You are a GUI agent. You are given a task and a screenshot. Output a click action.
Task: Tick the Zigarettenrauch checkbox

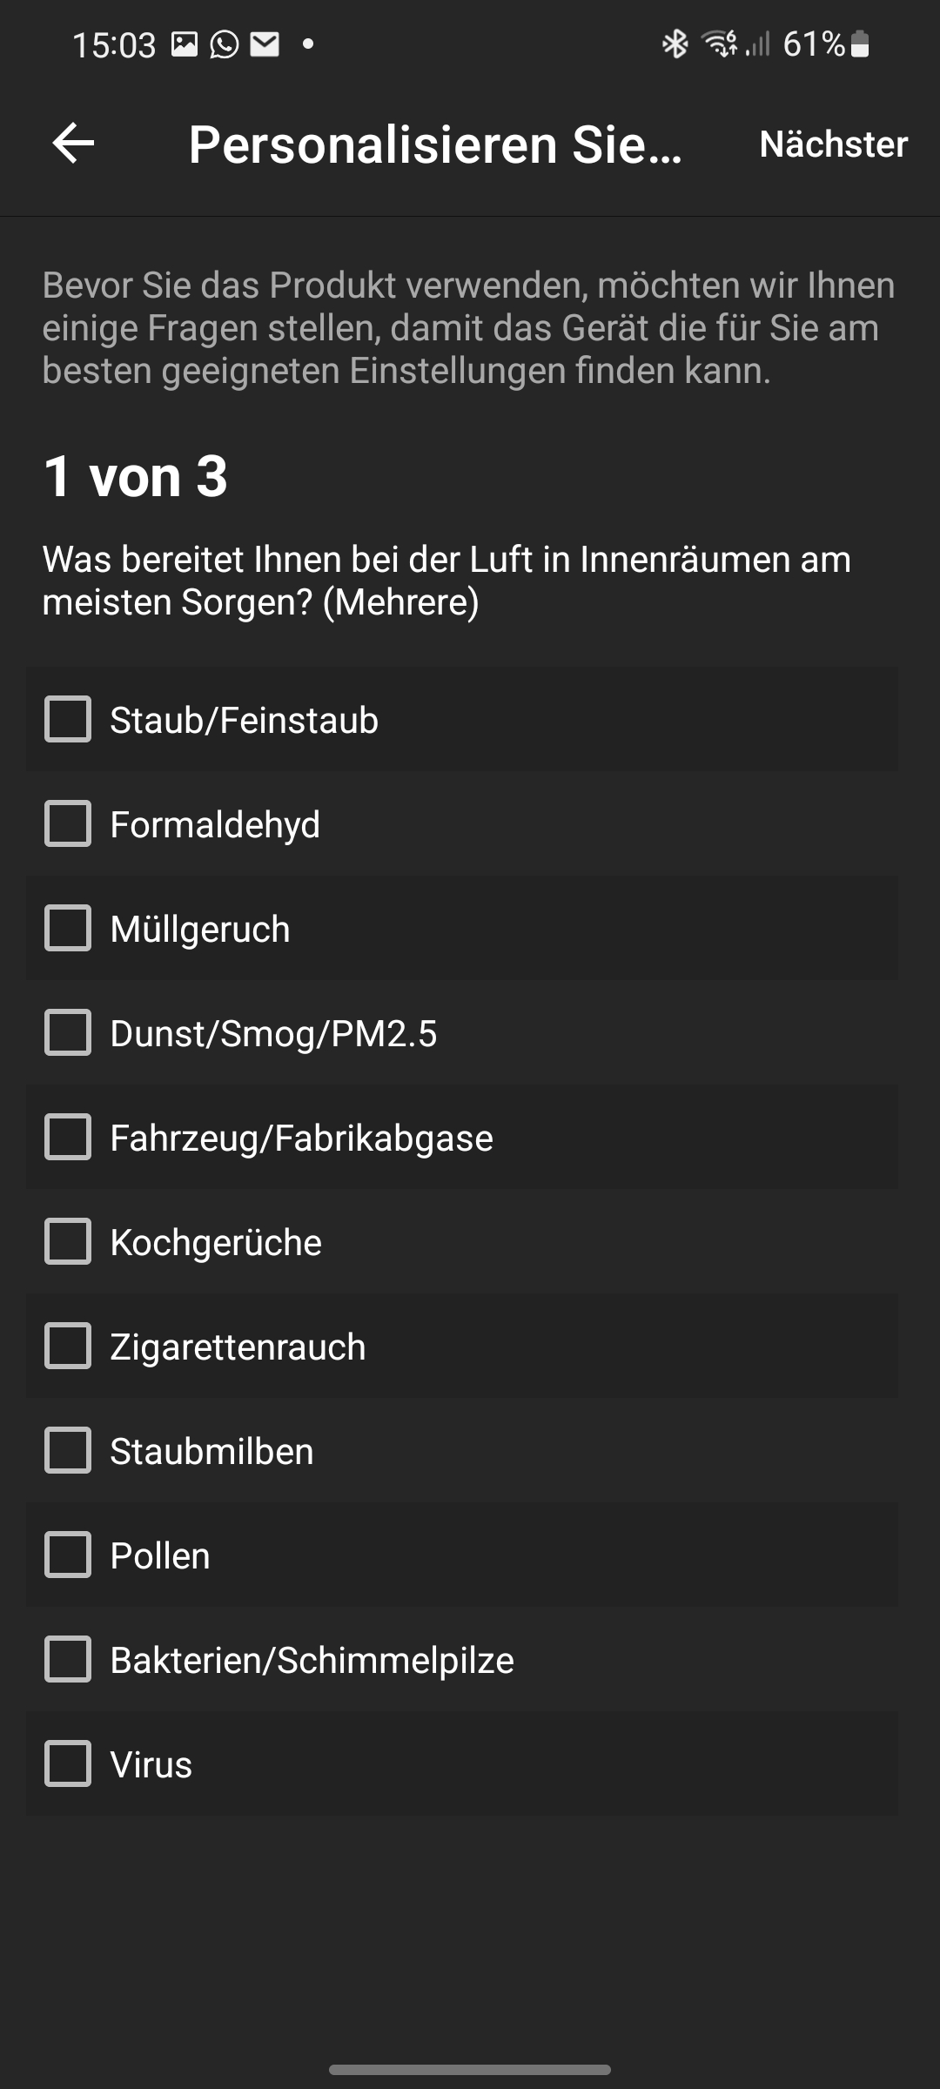coord(68,1347)
